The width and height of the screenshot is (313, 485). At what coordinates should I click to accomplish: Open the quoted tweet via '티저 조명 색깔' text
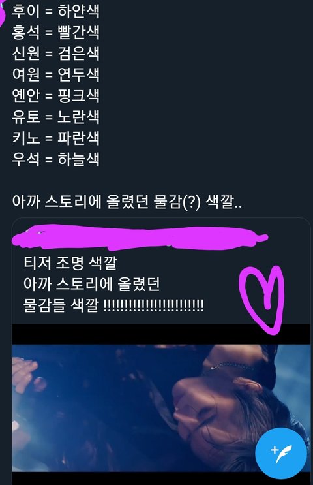(x=70, y=263)
